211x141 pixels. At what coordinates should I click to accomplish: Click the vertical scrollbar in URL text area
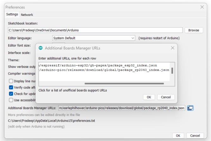(172, 70)
